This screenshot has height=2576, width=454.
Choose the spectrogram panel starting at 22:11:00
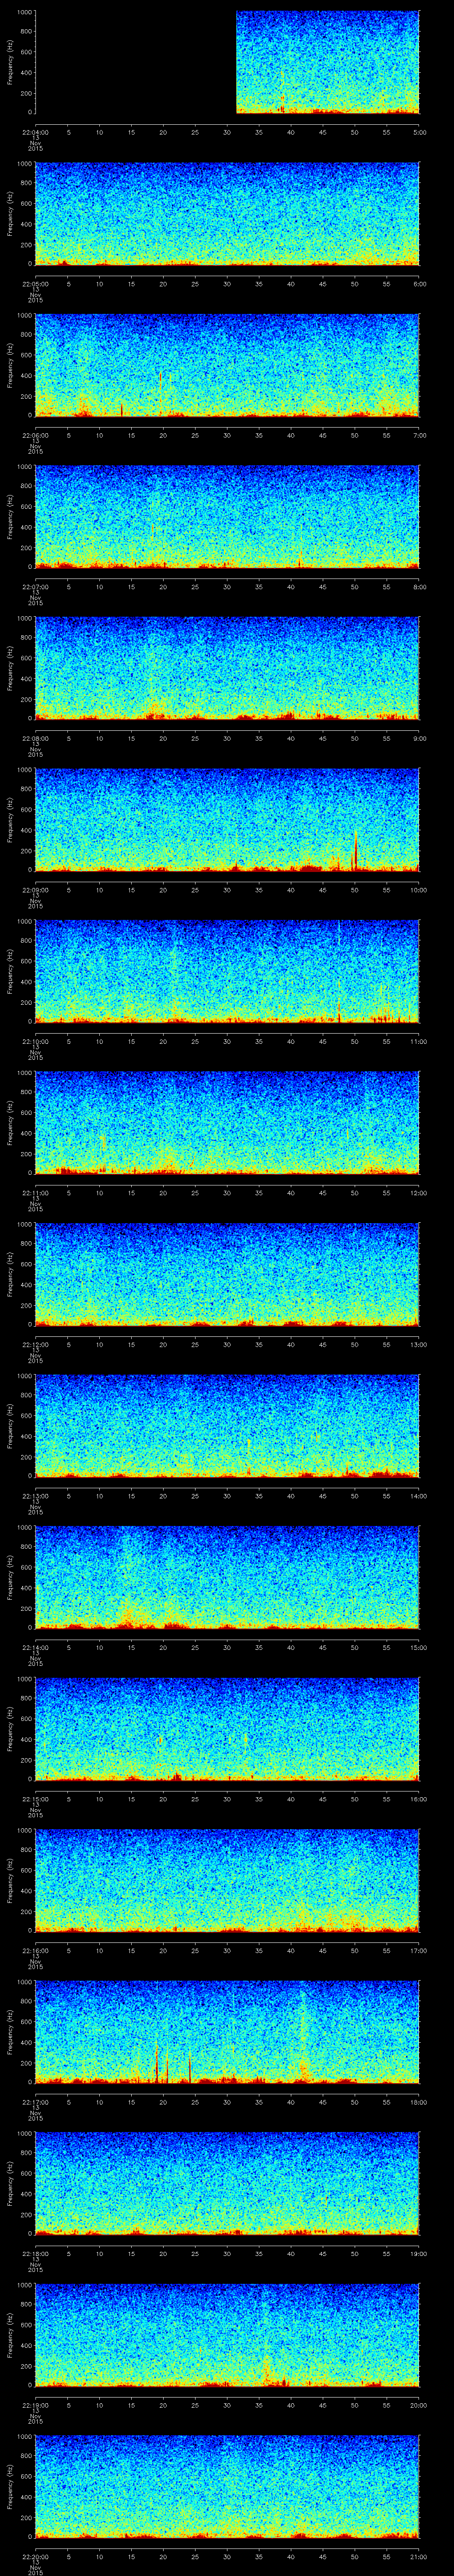[x=227, y=1123]
